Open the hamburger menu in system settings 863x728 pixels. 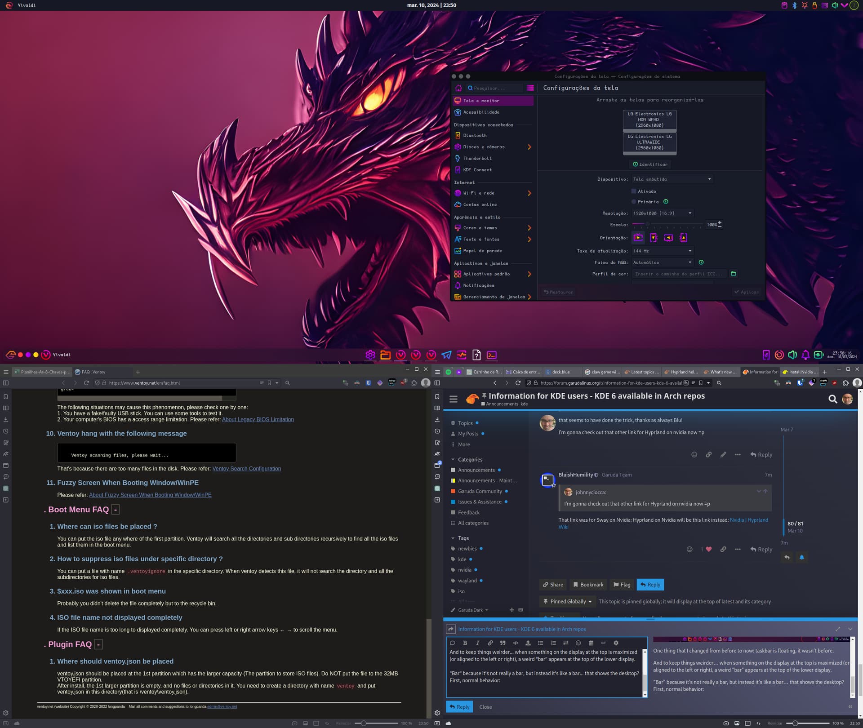pos(530,88)
